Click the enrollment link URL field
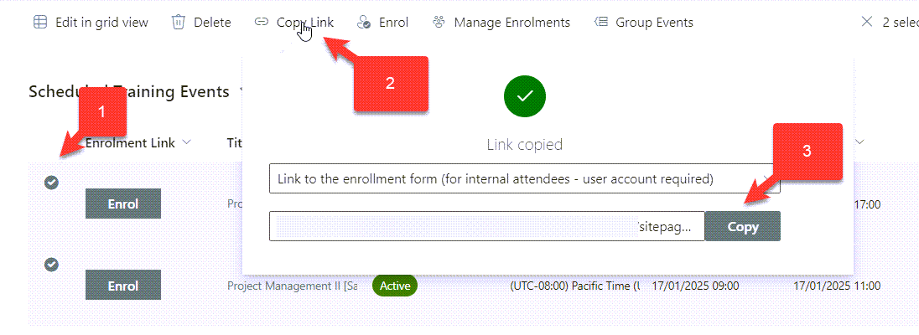 (x=487, y=226)
